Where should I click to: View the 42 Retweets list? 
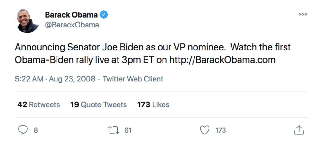pos(38,104)
